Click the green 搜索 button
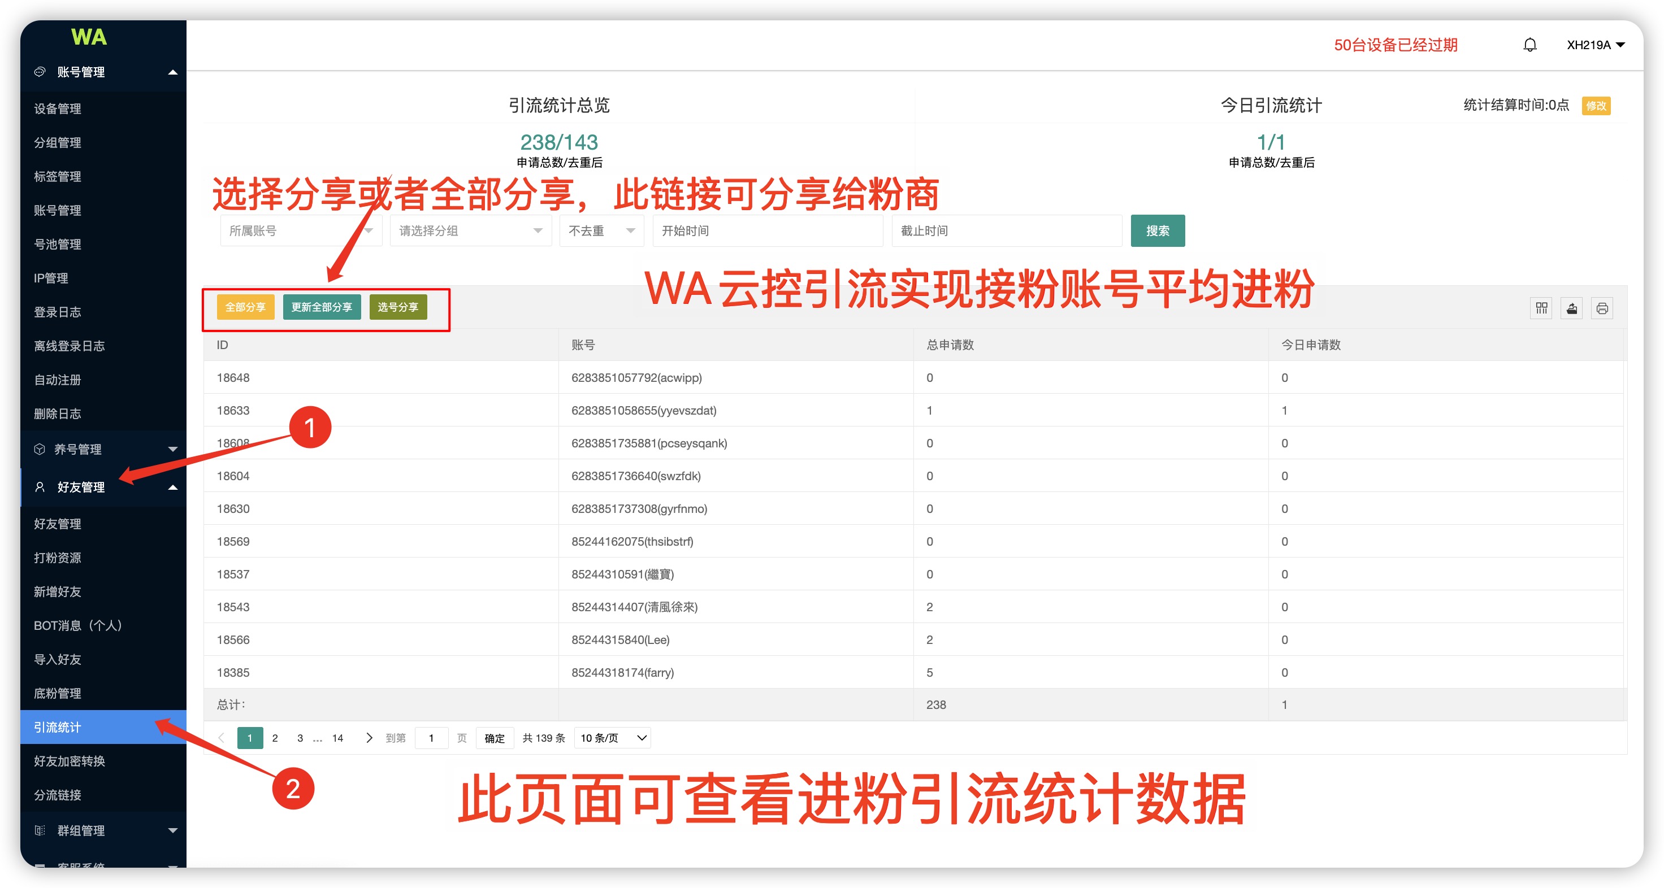Viewport: 1664px width, 888px height. [1157, 230]
